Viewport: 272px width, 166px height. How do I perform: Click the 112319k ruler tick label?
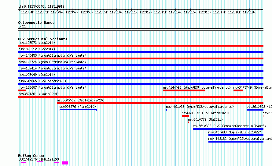point(249,12)
